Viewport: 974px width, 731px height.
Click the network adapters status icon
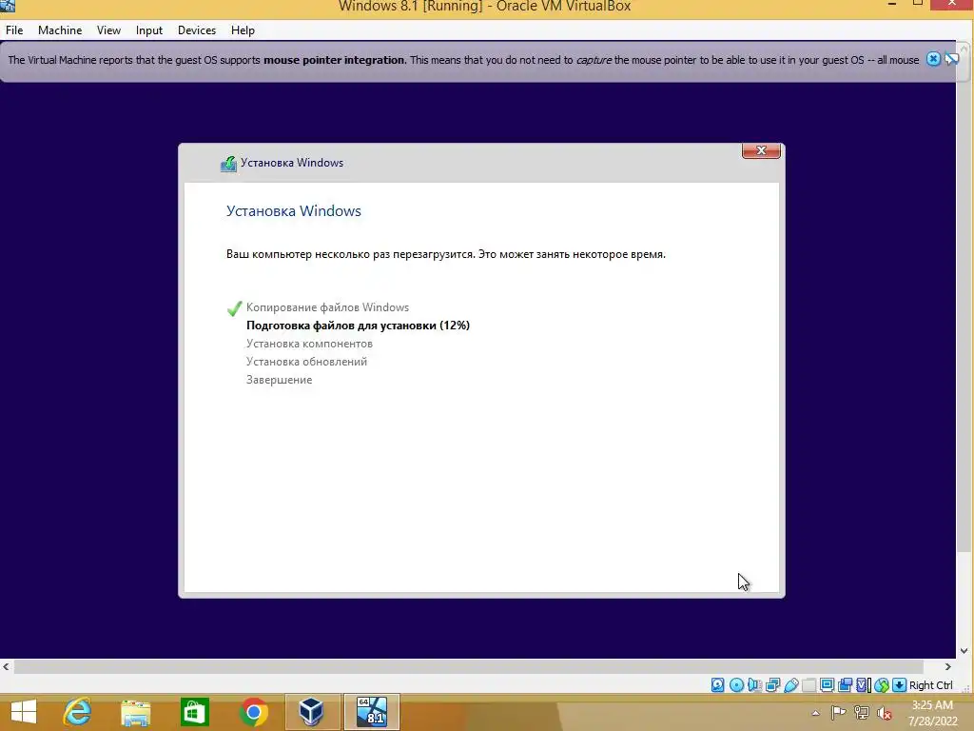coord(772,685)
